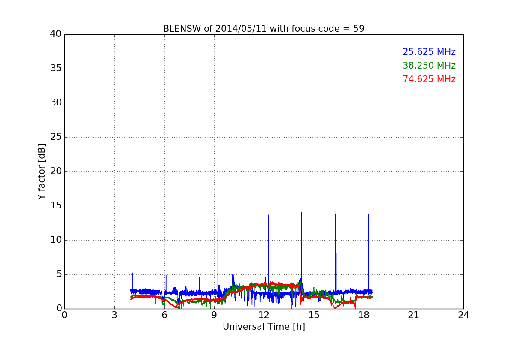
Task: Click x-axis tick label 18
Action: 364,315
